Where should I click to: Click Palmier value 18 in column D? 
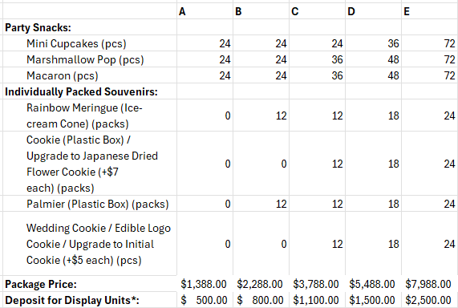[373, 204]
